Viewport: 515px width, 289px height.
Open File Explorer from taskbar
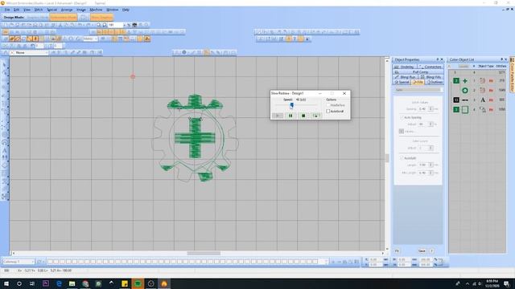[72, 283]
